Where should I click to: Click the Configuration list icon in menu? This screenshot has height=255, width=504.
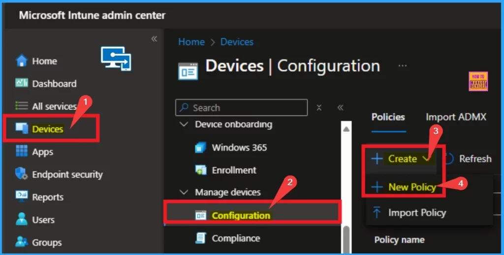pyautogui.click(x=201, y=215)
